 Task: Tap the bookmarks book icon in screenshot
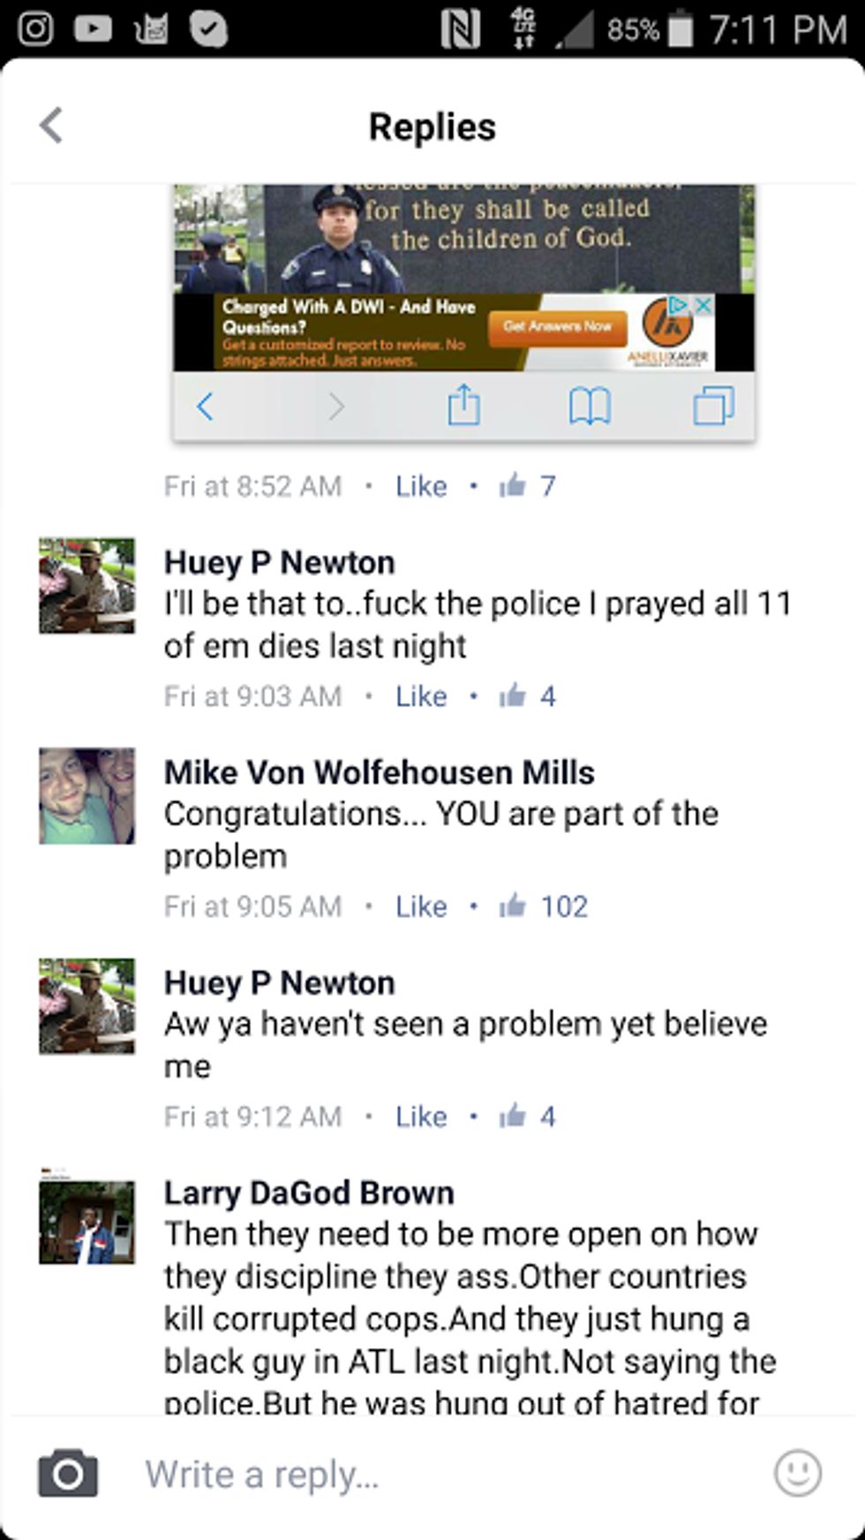tap(589, 406)
